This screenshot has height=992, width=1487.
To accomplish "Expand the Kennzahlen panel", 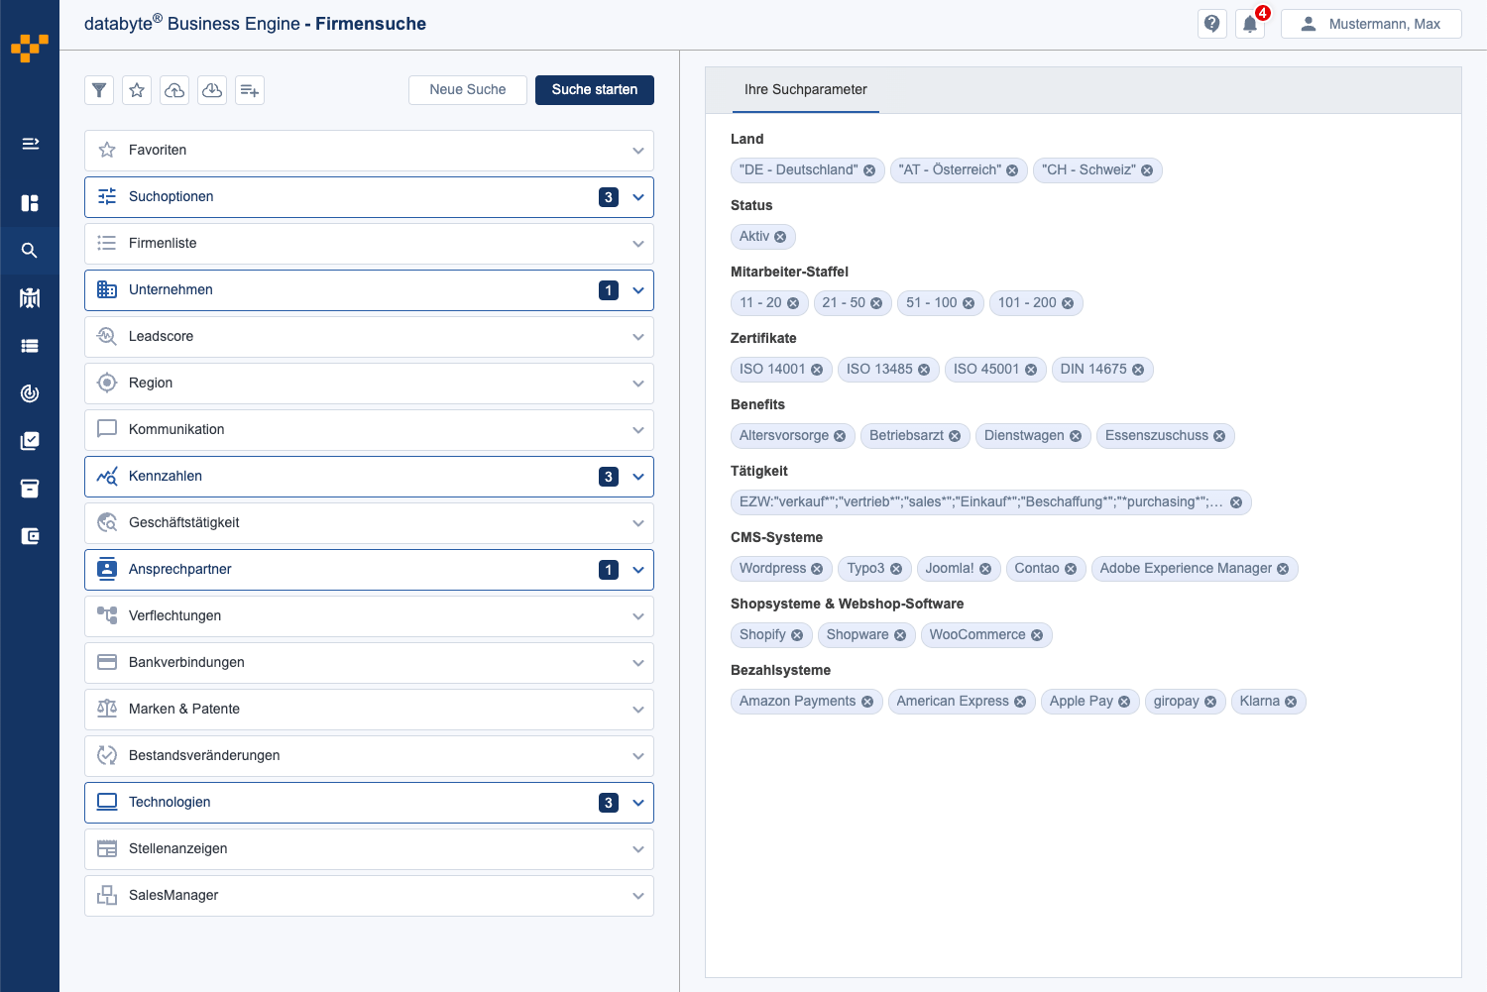I will pyautogui.click(x=638, y=477).
